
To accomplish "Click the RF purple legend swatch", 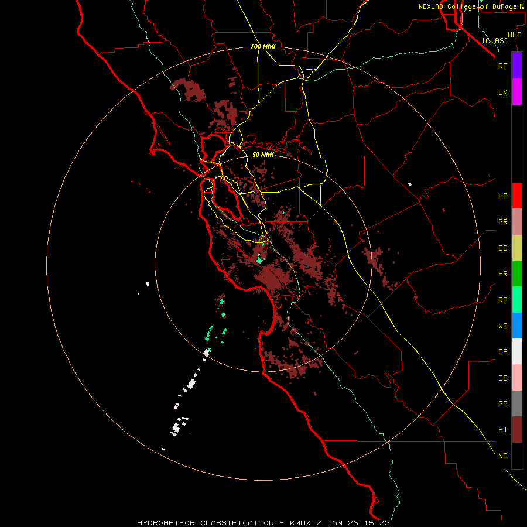I will tap(517, 66).
